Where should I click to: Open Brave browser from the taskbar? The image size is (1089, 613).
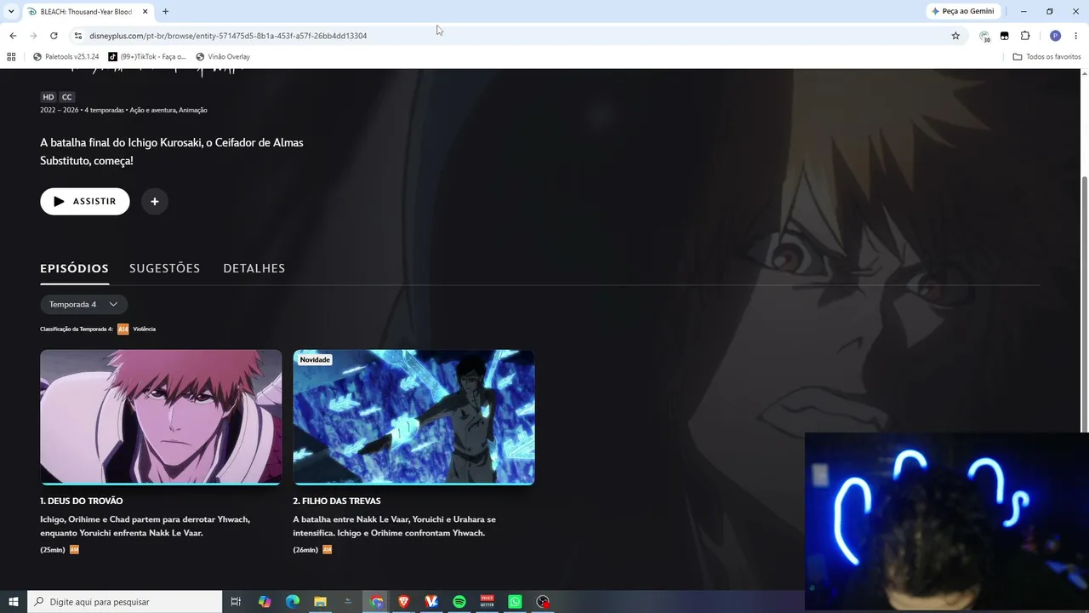(404, 602)
